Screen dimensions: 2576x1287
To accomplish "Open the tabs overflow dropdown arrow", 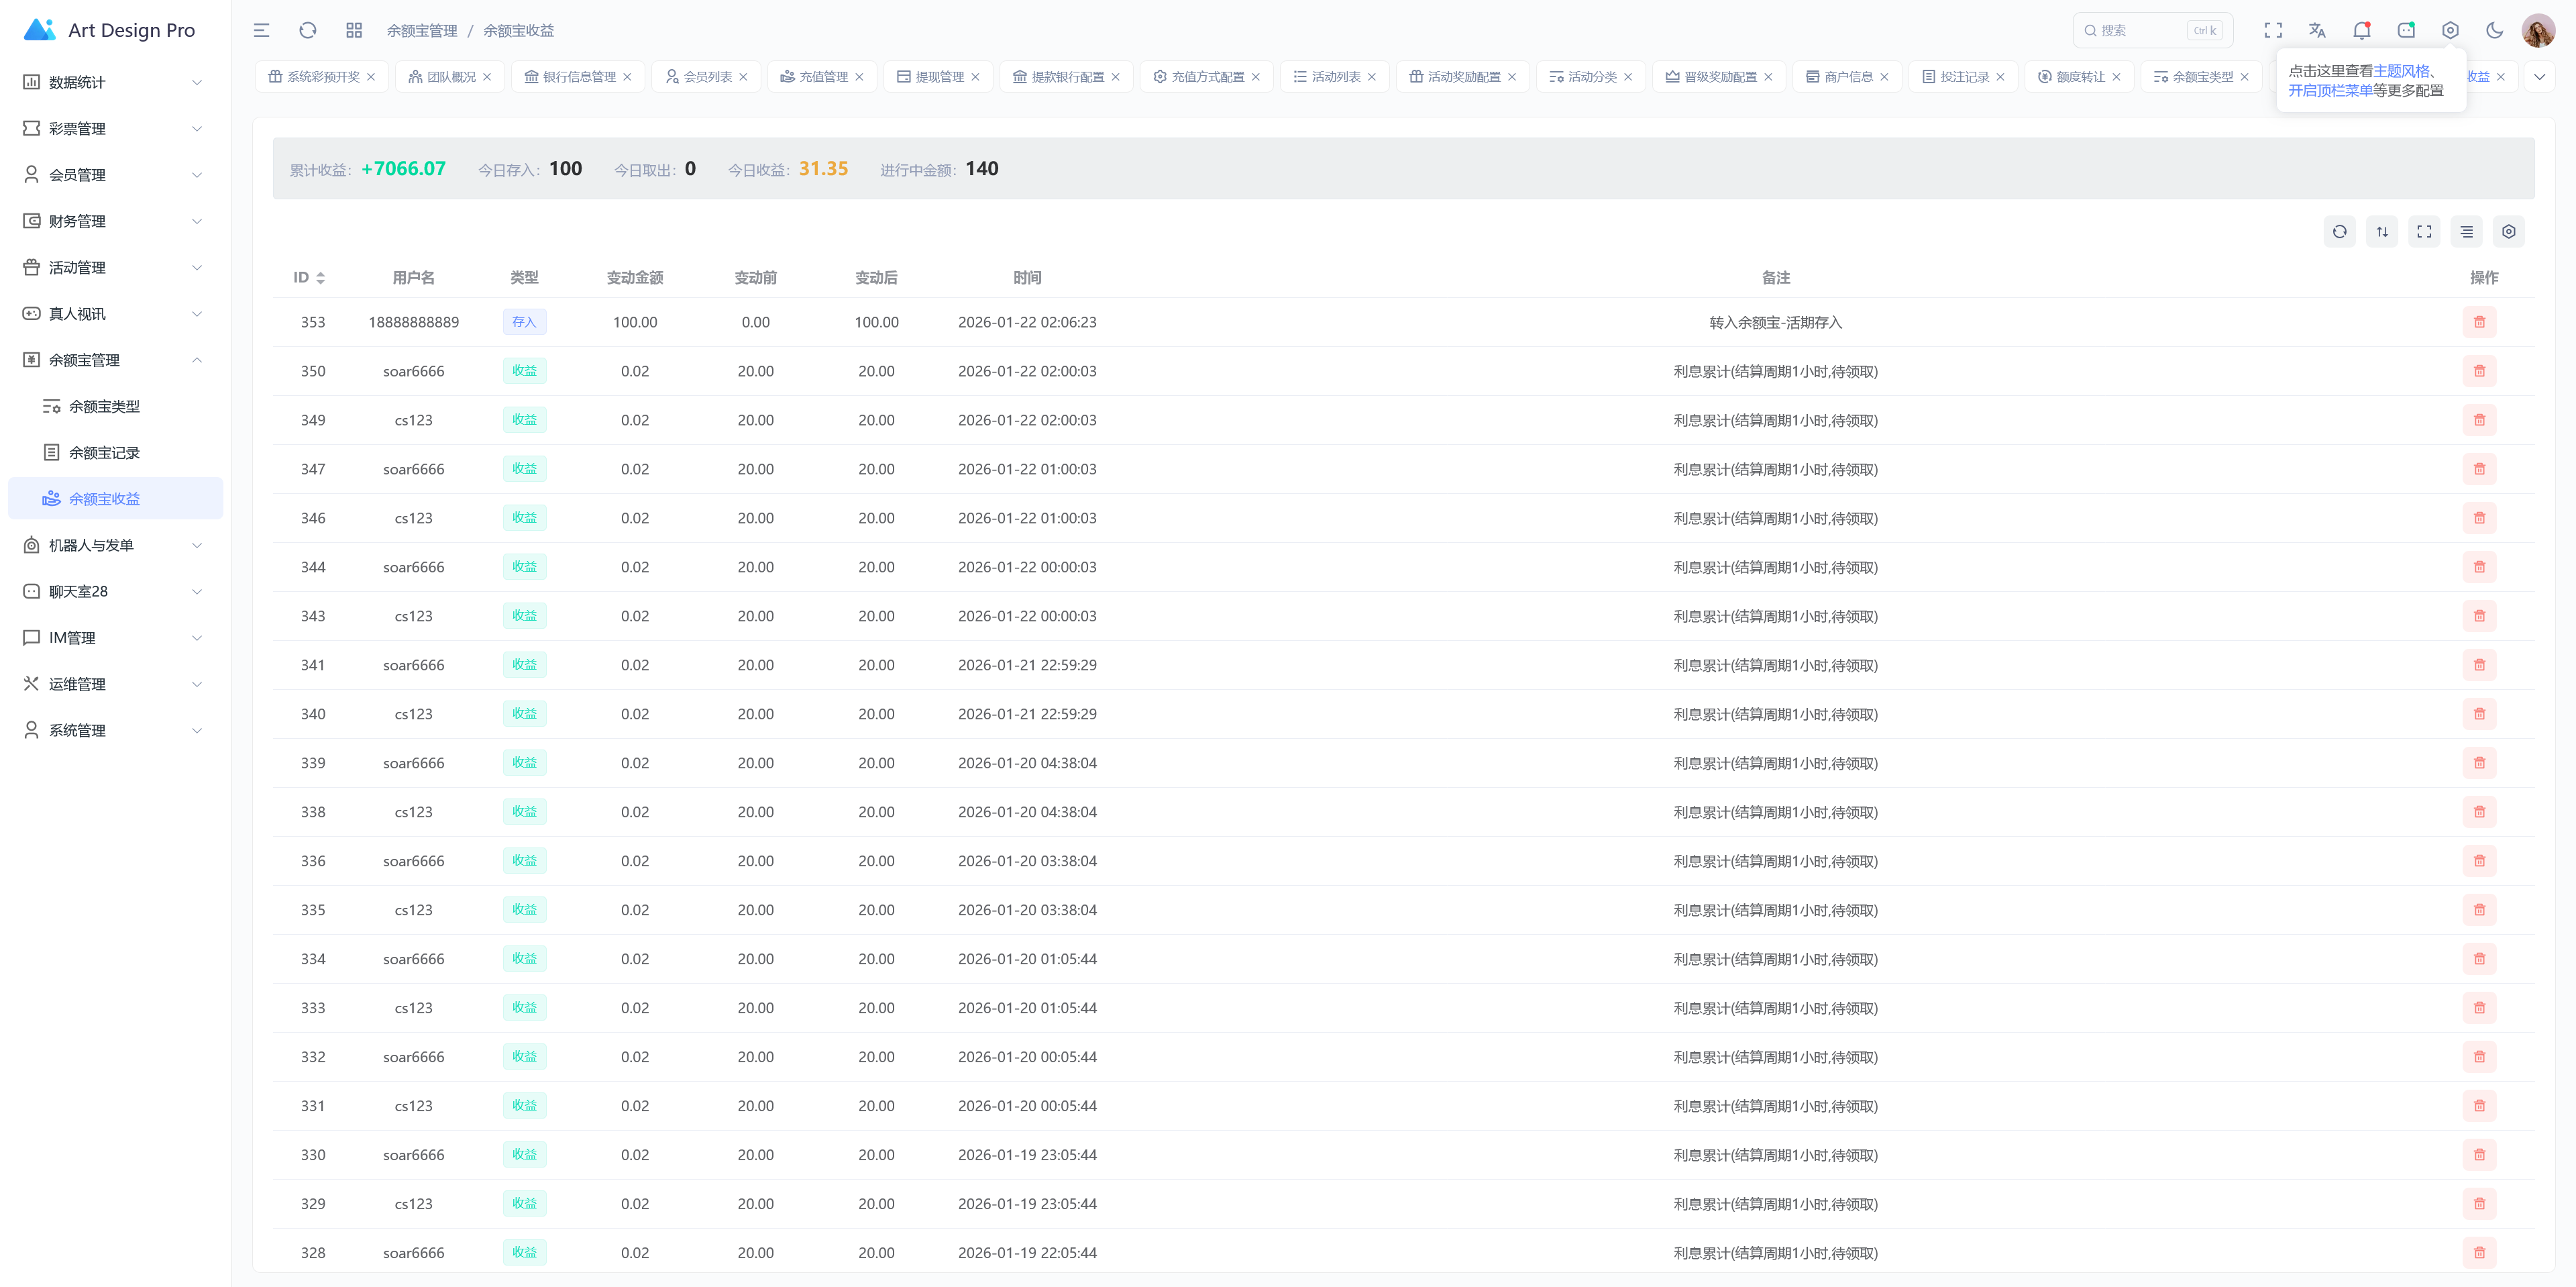I will click(x=2539, y=77).
